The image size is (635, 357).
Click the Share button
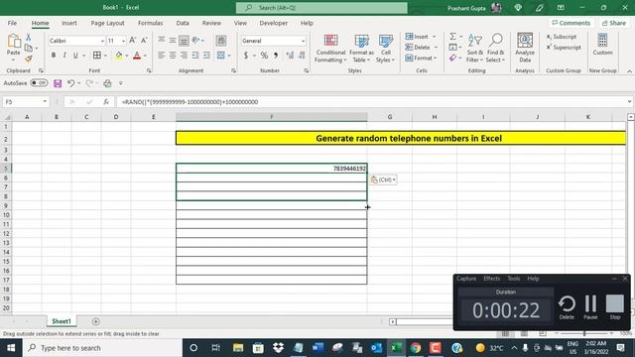tap(614, 23)
